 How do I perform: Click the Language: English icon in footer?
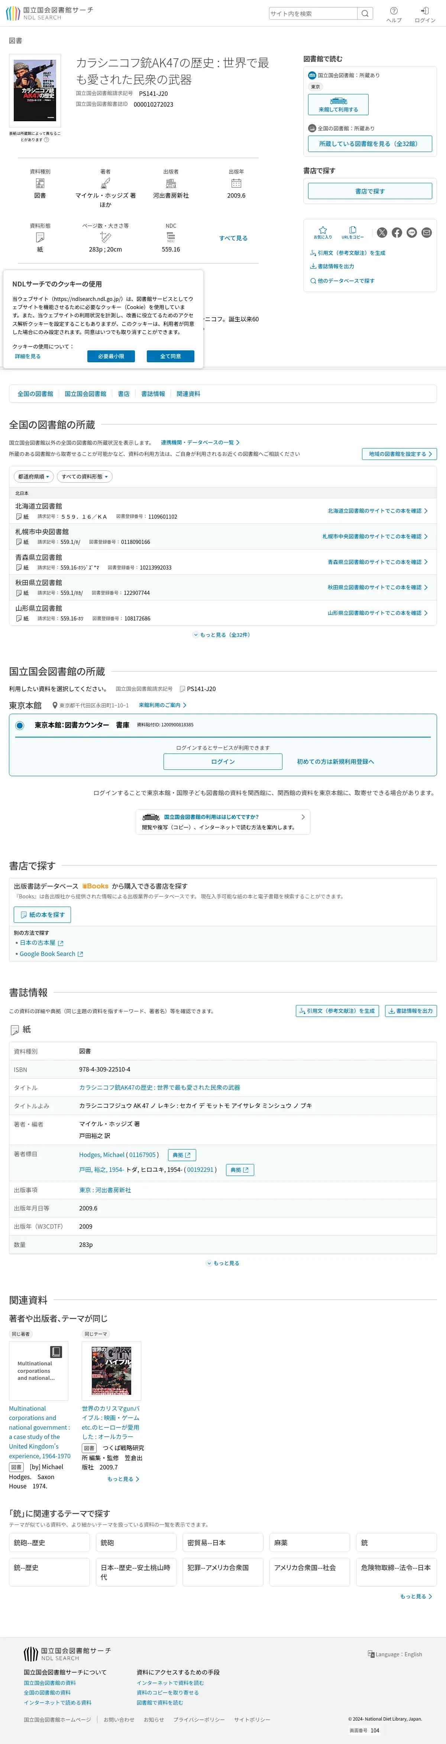tap(371, 1654)
